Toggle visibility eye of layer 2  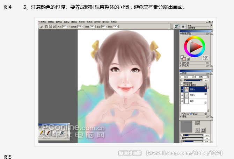pos(182,89)
